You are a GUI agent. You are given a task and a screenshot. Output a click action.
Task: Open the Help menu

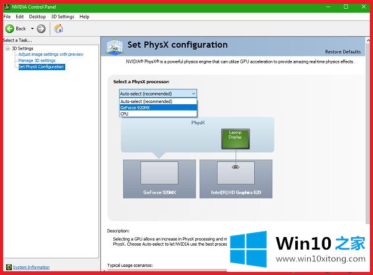tap(84, 17)
